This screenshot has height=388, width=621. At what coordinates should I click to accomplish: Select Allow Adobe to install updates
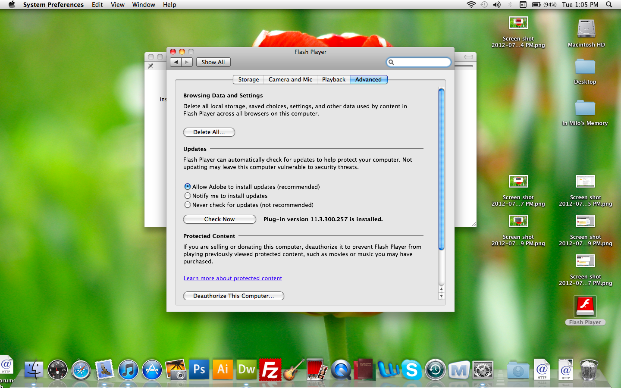(187, 187)
